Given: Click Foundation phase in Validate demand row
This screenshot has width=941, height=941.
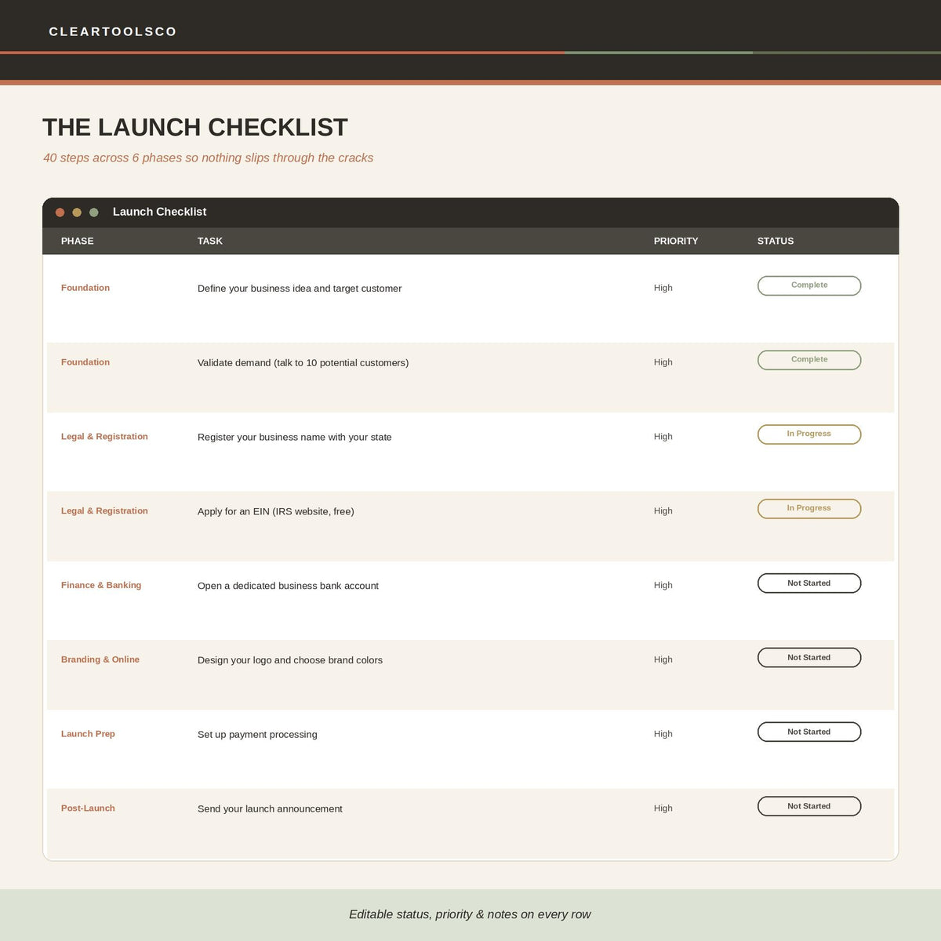Looking at the screenshot, I should (85, 362).
